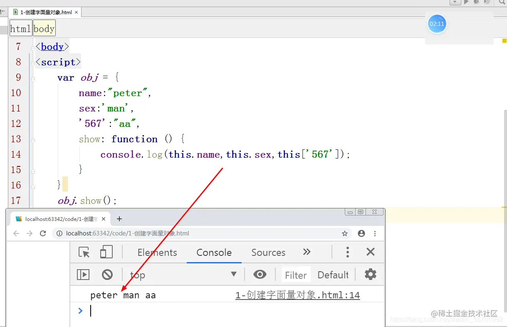The image size is (507, 327).
Task: Go forward in the browser
Action: [x=30, y=233]
